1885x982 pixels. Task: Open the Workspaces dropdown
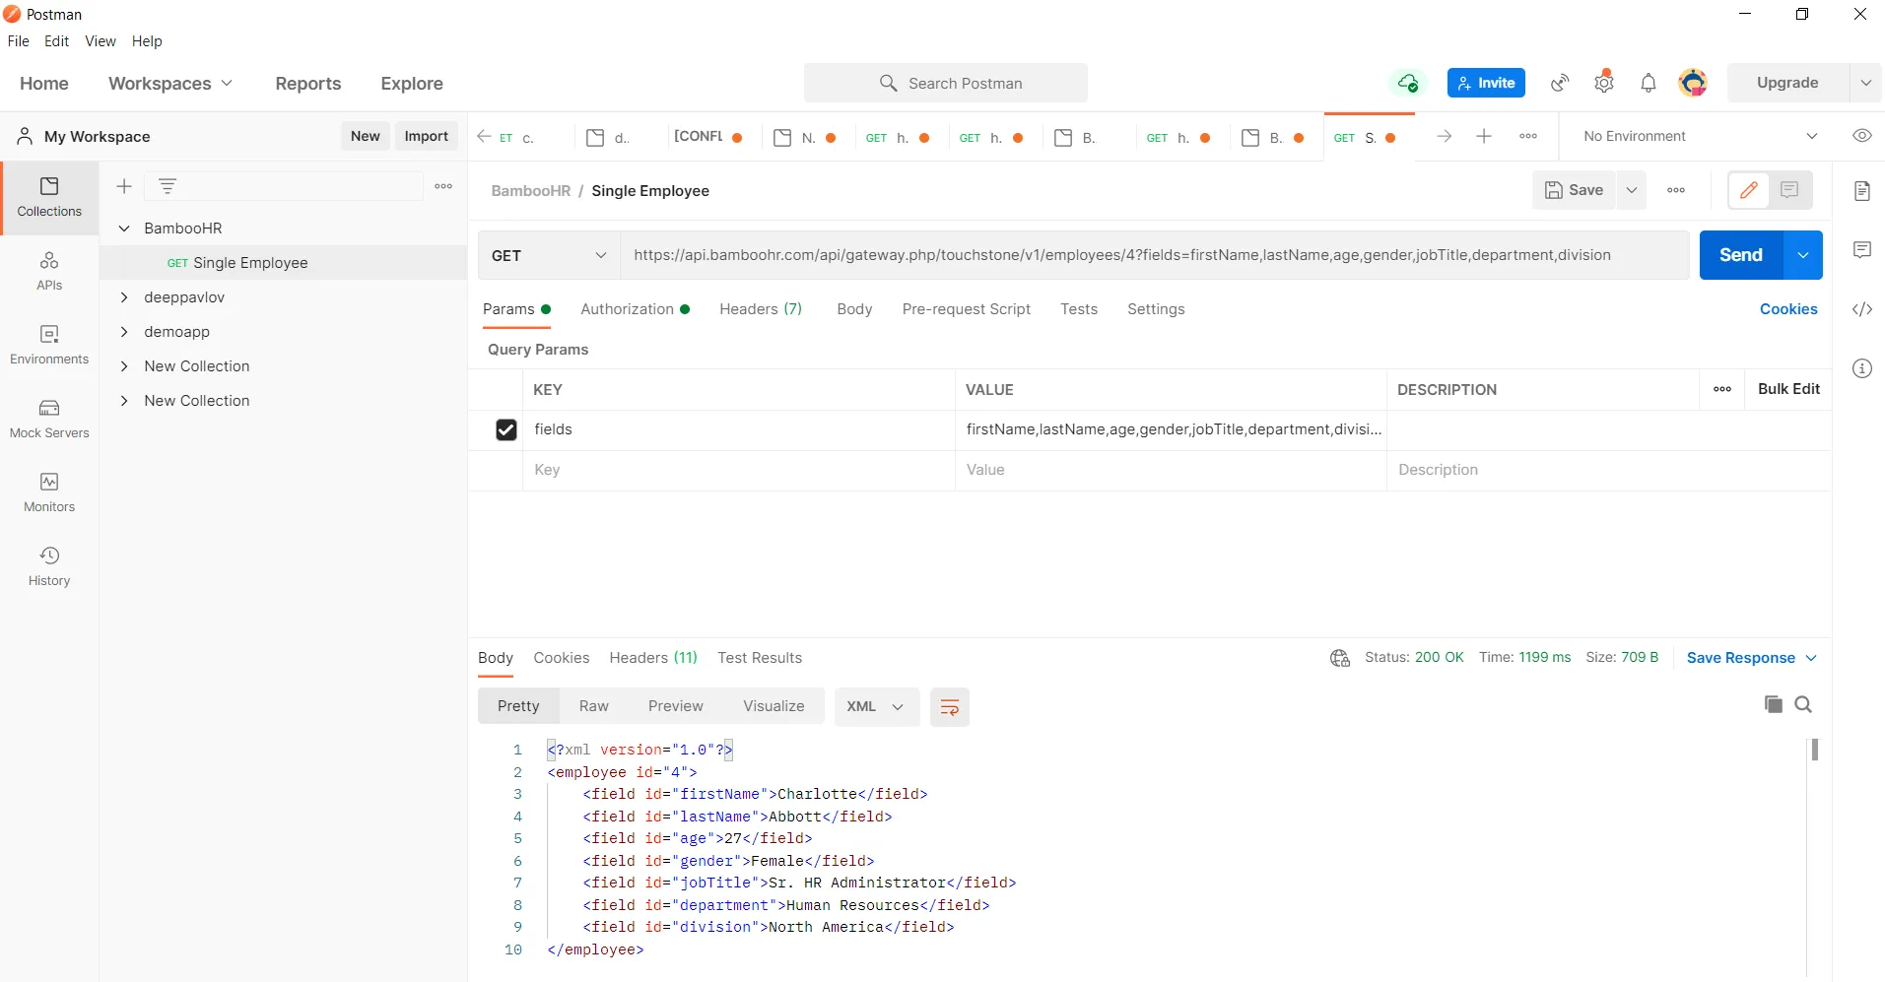click(x=170, y=84)
